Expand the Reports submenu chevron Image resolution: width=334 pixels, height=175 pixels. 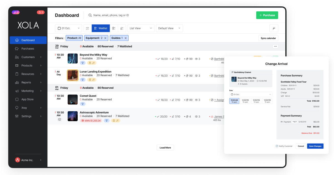[x=41, y=82]
